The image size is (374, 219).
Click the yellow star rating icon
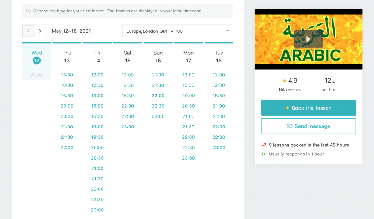(285, 80)
